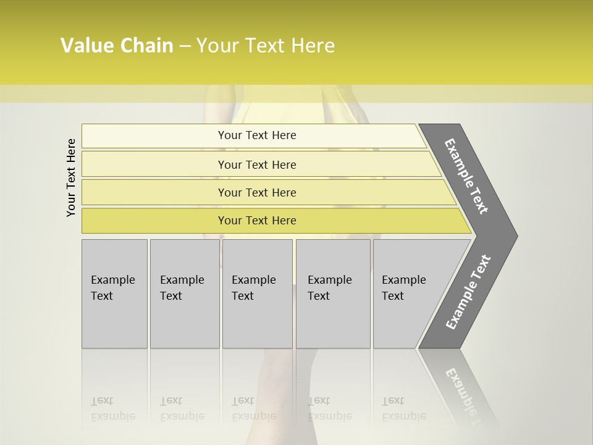Click the reflected text under the third box
This screenshot has width=593, height=445.
(253, 408)
